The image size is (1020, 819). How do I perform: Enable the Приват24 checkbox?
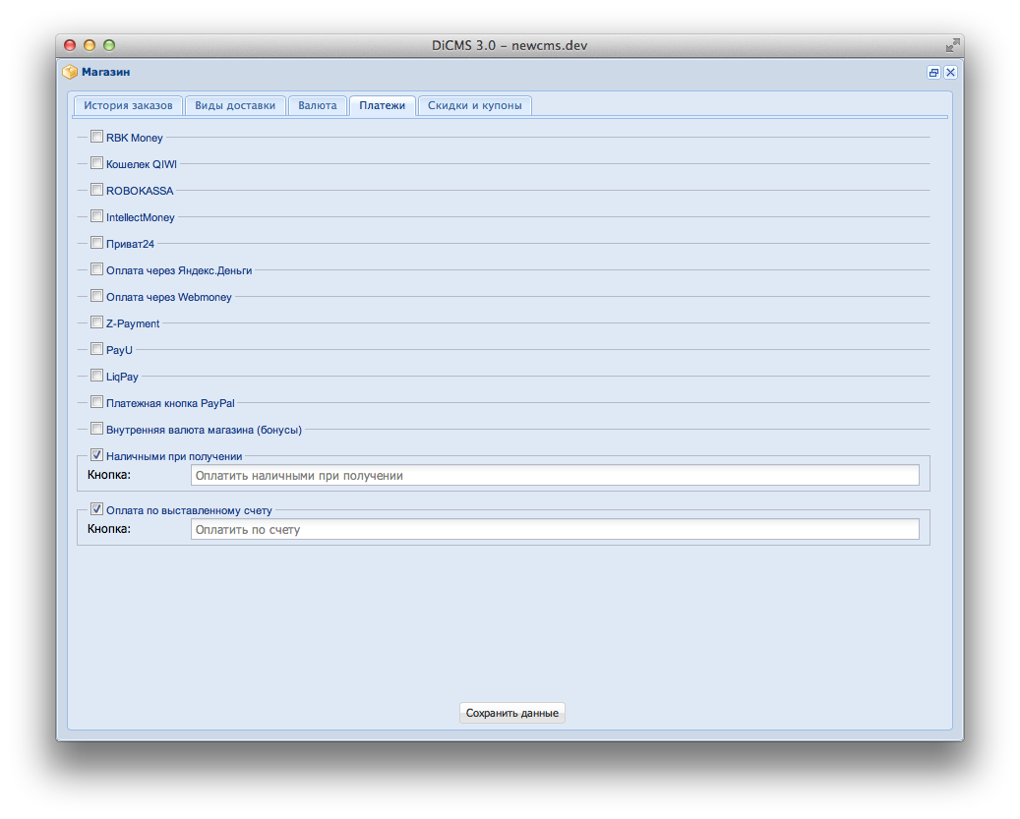[x=97, y=243]
